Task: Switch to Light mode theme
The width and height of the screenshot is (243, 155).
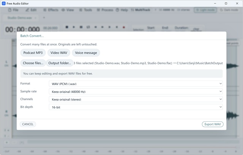Action: pos(205,10)
